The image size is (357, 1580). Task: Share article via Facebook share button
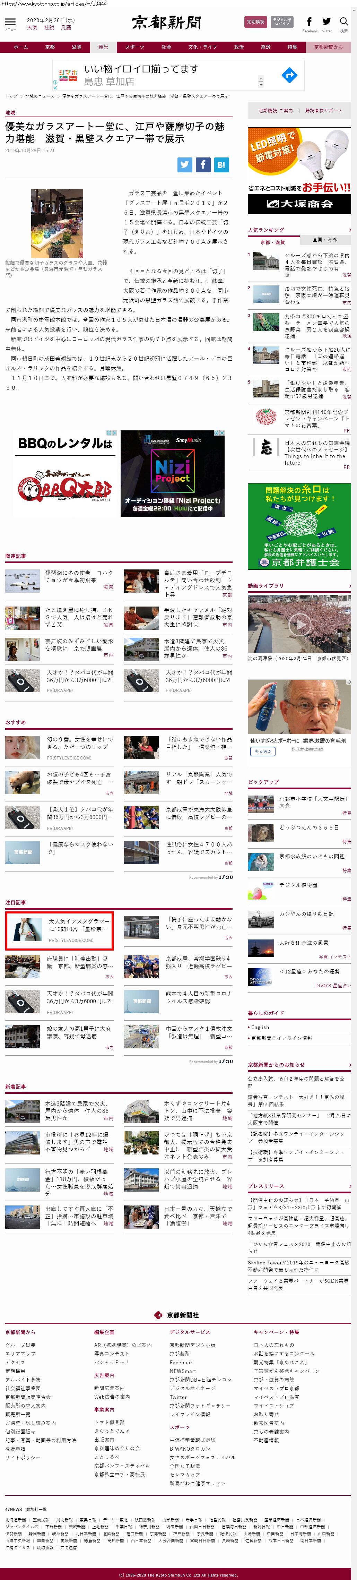[203, 164]
